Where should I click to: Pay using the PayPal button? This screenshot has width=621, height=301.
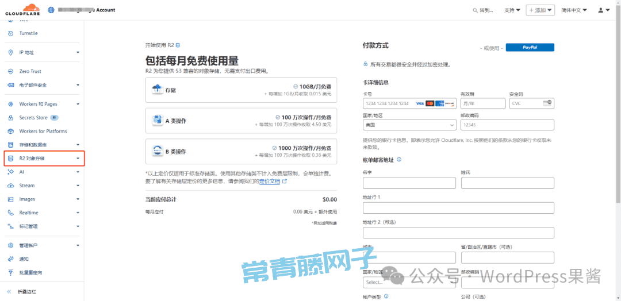530,47
